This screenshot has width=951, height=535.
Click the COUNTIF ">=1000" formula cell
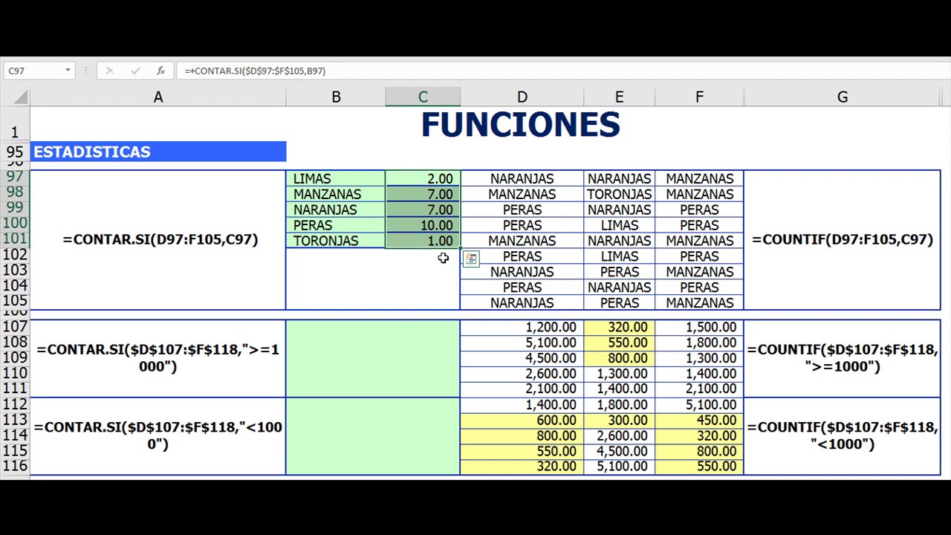(x=843, y=358)
